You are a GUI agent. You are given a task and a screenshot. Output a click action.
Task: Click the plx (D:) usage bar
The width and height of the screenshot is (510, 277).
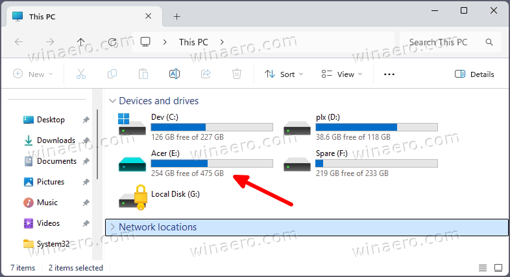(376, 127)
